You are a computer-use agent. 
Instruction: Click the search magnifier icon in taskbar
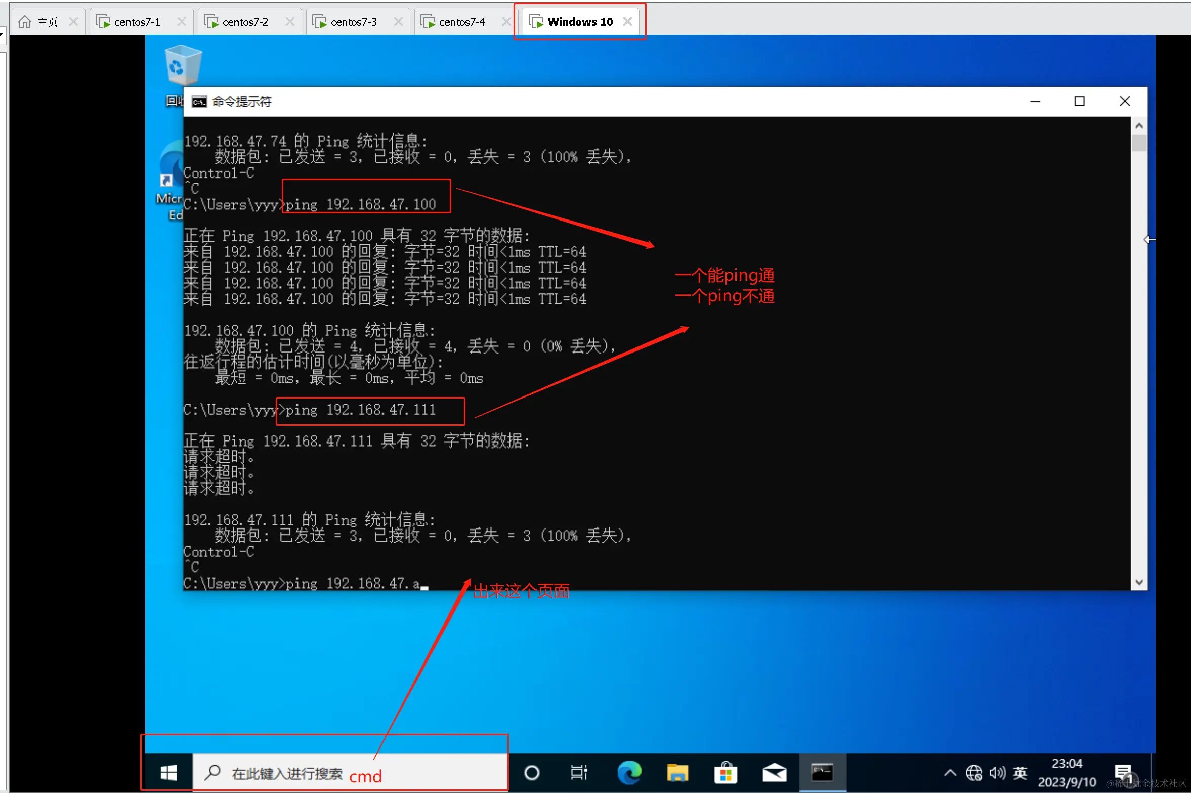tap(212, 773)
